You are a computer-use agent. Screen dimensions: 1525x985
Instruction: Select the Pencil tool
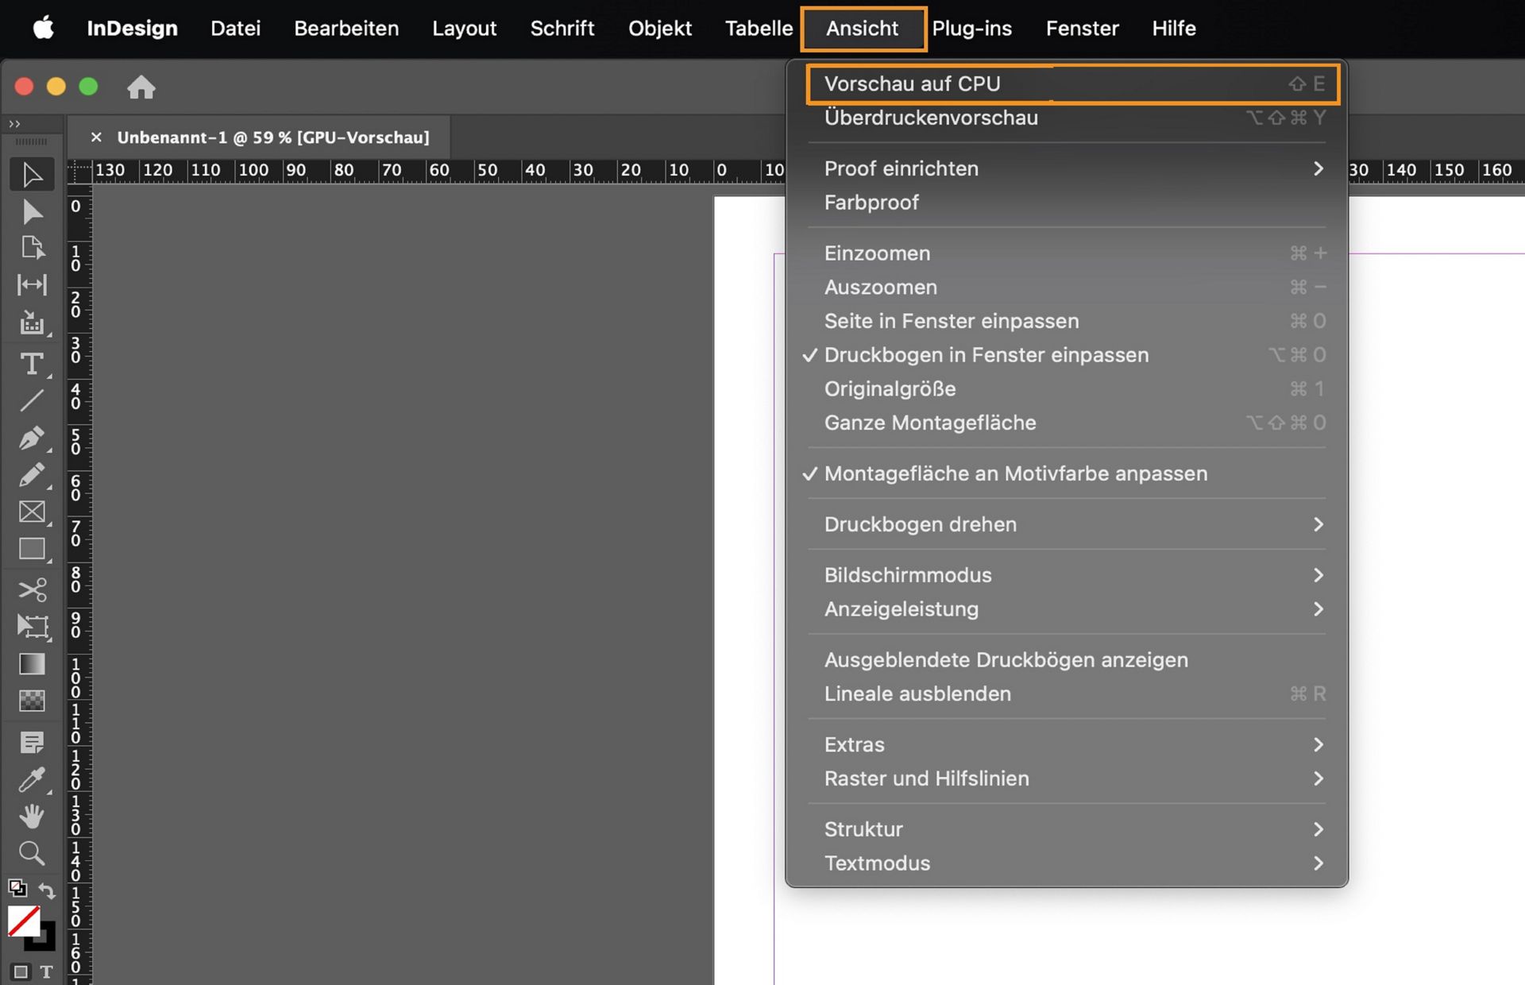click(x=32, y=475)
